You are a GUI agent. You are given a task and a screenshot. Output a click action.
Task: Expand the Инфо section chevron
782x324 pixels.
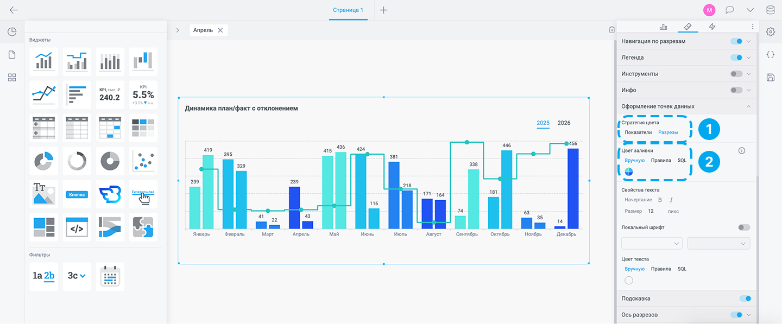(x=749, y=90)
